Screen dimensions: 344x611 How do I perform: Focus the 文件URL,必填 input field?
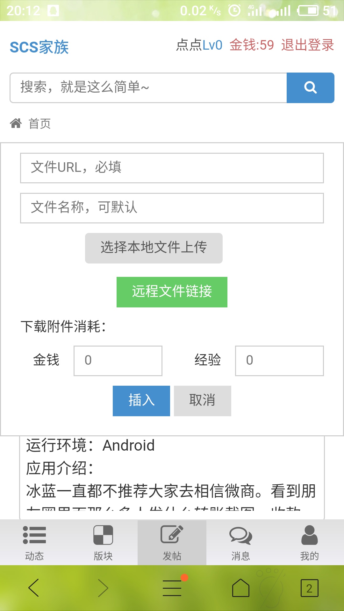[x=172, y=168]
